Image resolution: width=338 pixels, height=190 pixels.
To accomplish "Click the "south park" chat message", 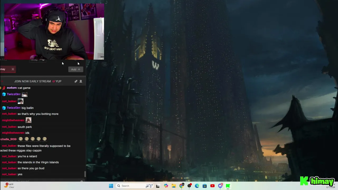I will [25, 127].
